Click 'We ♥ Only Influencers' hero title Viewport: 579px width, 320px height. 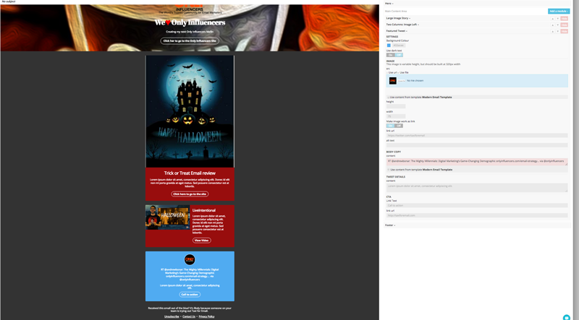click(x=190, y=23)
